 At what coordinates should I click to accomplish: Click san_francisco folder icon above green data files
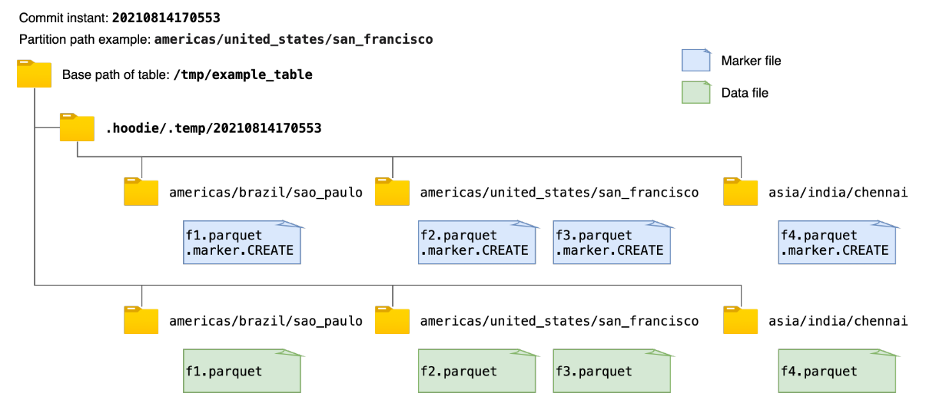click(392, 320)
